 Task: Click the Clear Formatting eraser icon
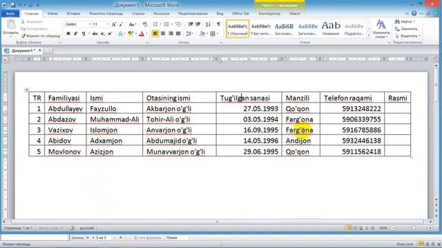144,25
